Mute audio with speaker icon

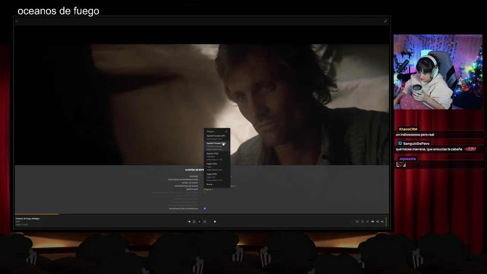coord(382,221)
